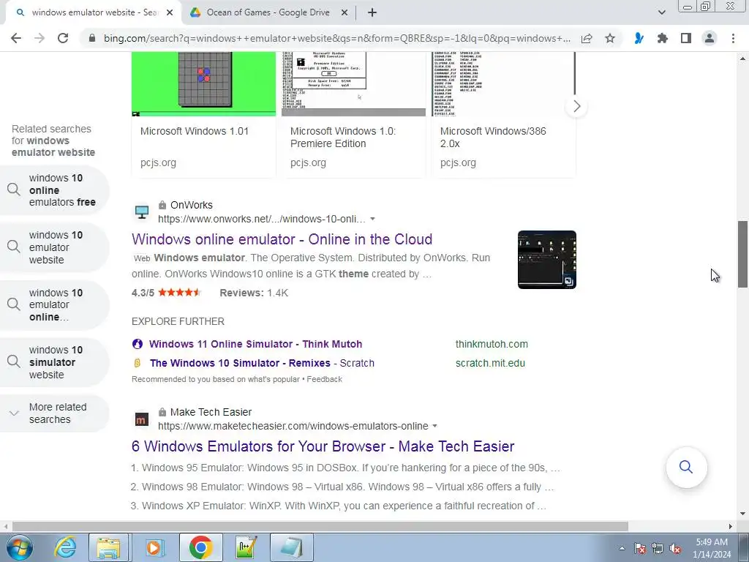Open Windows 11 Online Simulator - Think Mutoh

pos(255,344)
